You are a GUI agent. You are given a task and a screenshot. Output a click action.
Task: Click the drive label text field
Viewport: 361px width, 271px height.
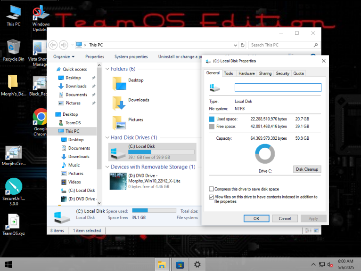coord(278,88)
